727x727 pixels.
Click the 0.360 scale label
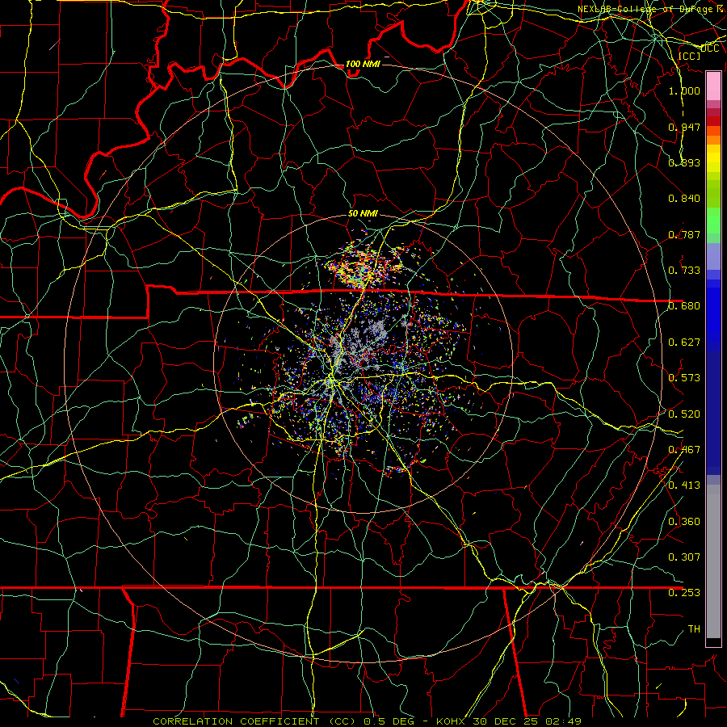click(x=684, y=522)
